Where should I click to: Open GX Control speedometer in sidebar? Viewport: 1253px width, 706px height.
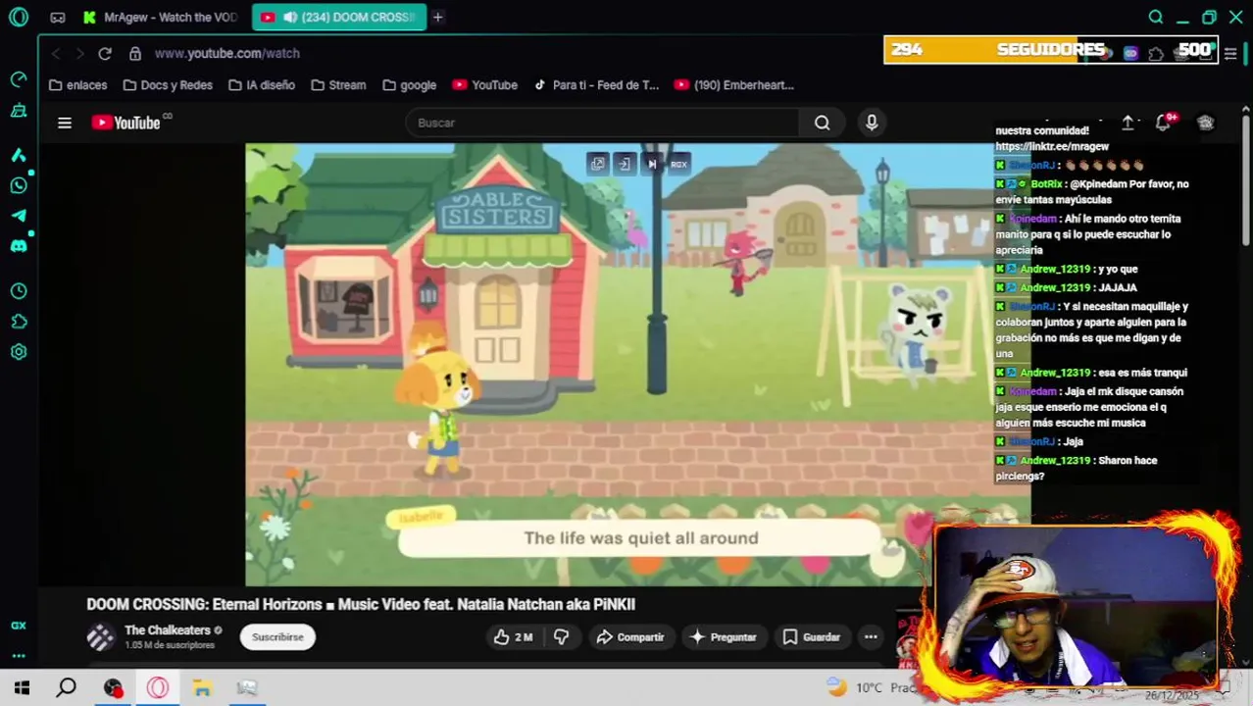pos(19,79)
